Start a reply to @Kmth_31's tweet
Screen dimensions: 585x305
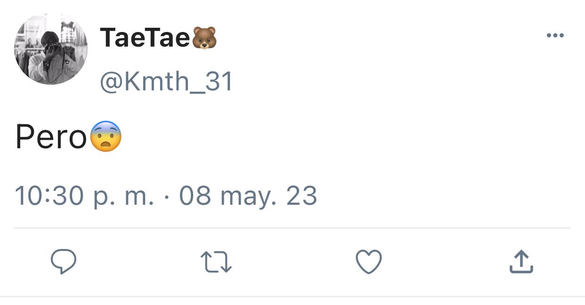64,262
